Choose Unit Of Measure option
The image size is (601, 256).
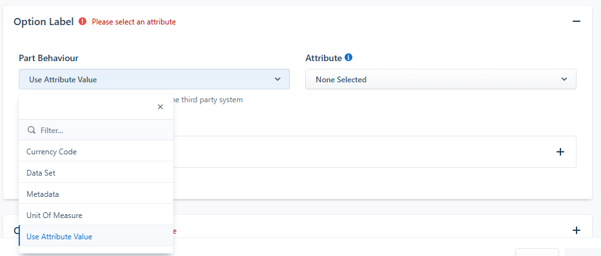tap(96, 215)
